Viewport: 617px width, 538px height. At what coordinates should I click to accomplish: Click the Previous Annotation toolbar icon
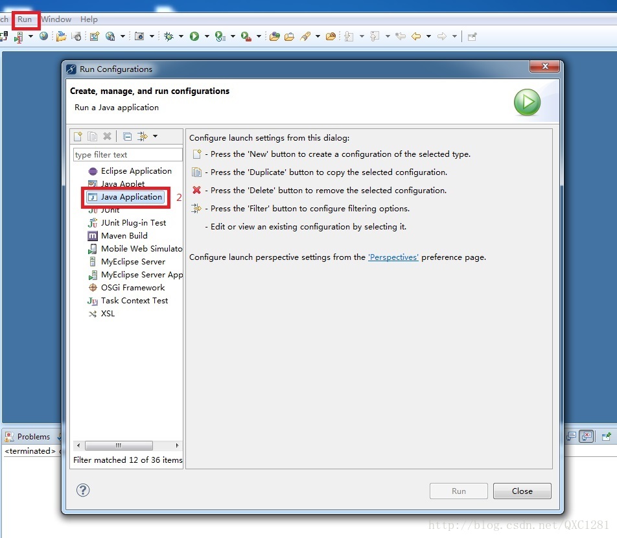pyautogui.click(x=375, y=36)
